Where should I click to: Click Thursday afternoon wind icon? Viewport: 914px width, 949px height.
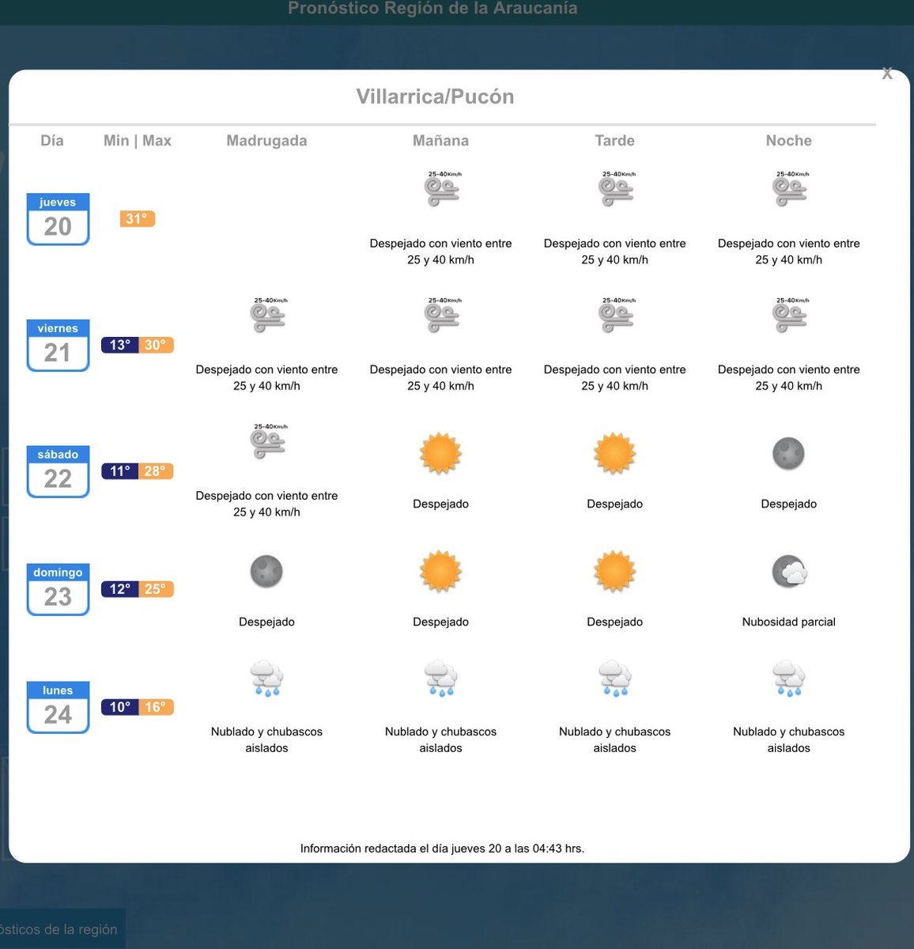616,189
